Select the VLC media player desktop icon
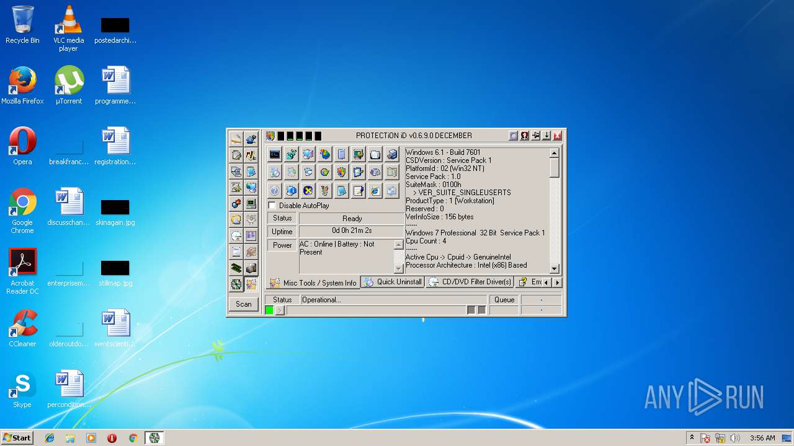Image resolution: width=794 pixels, height=446 pixels. click(68, 28)
